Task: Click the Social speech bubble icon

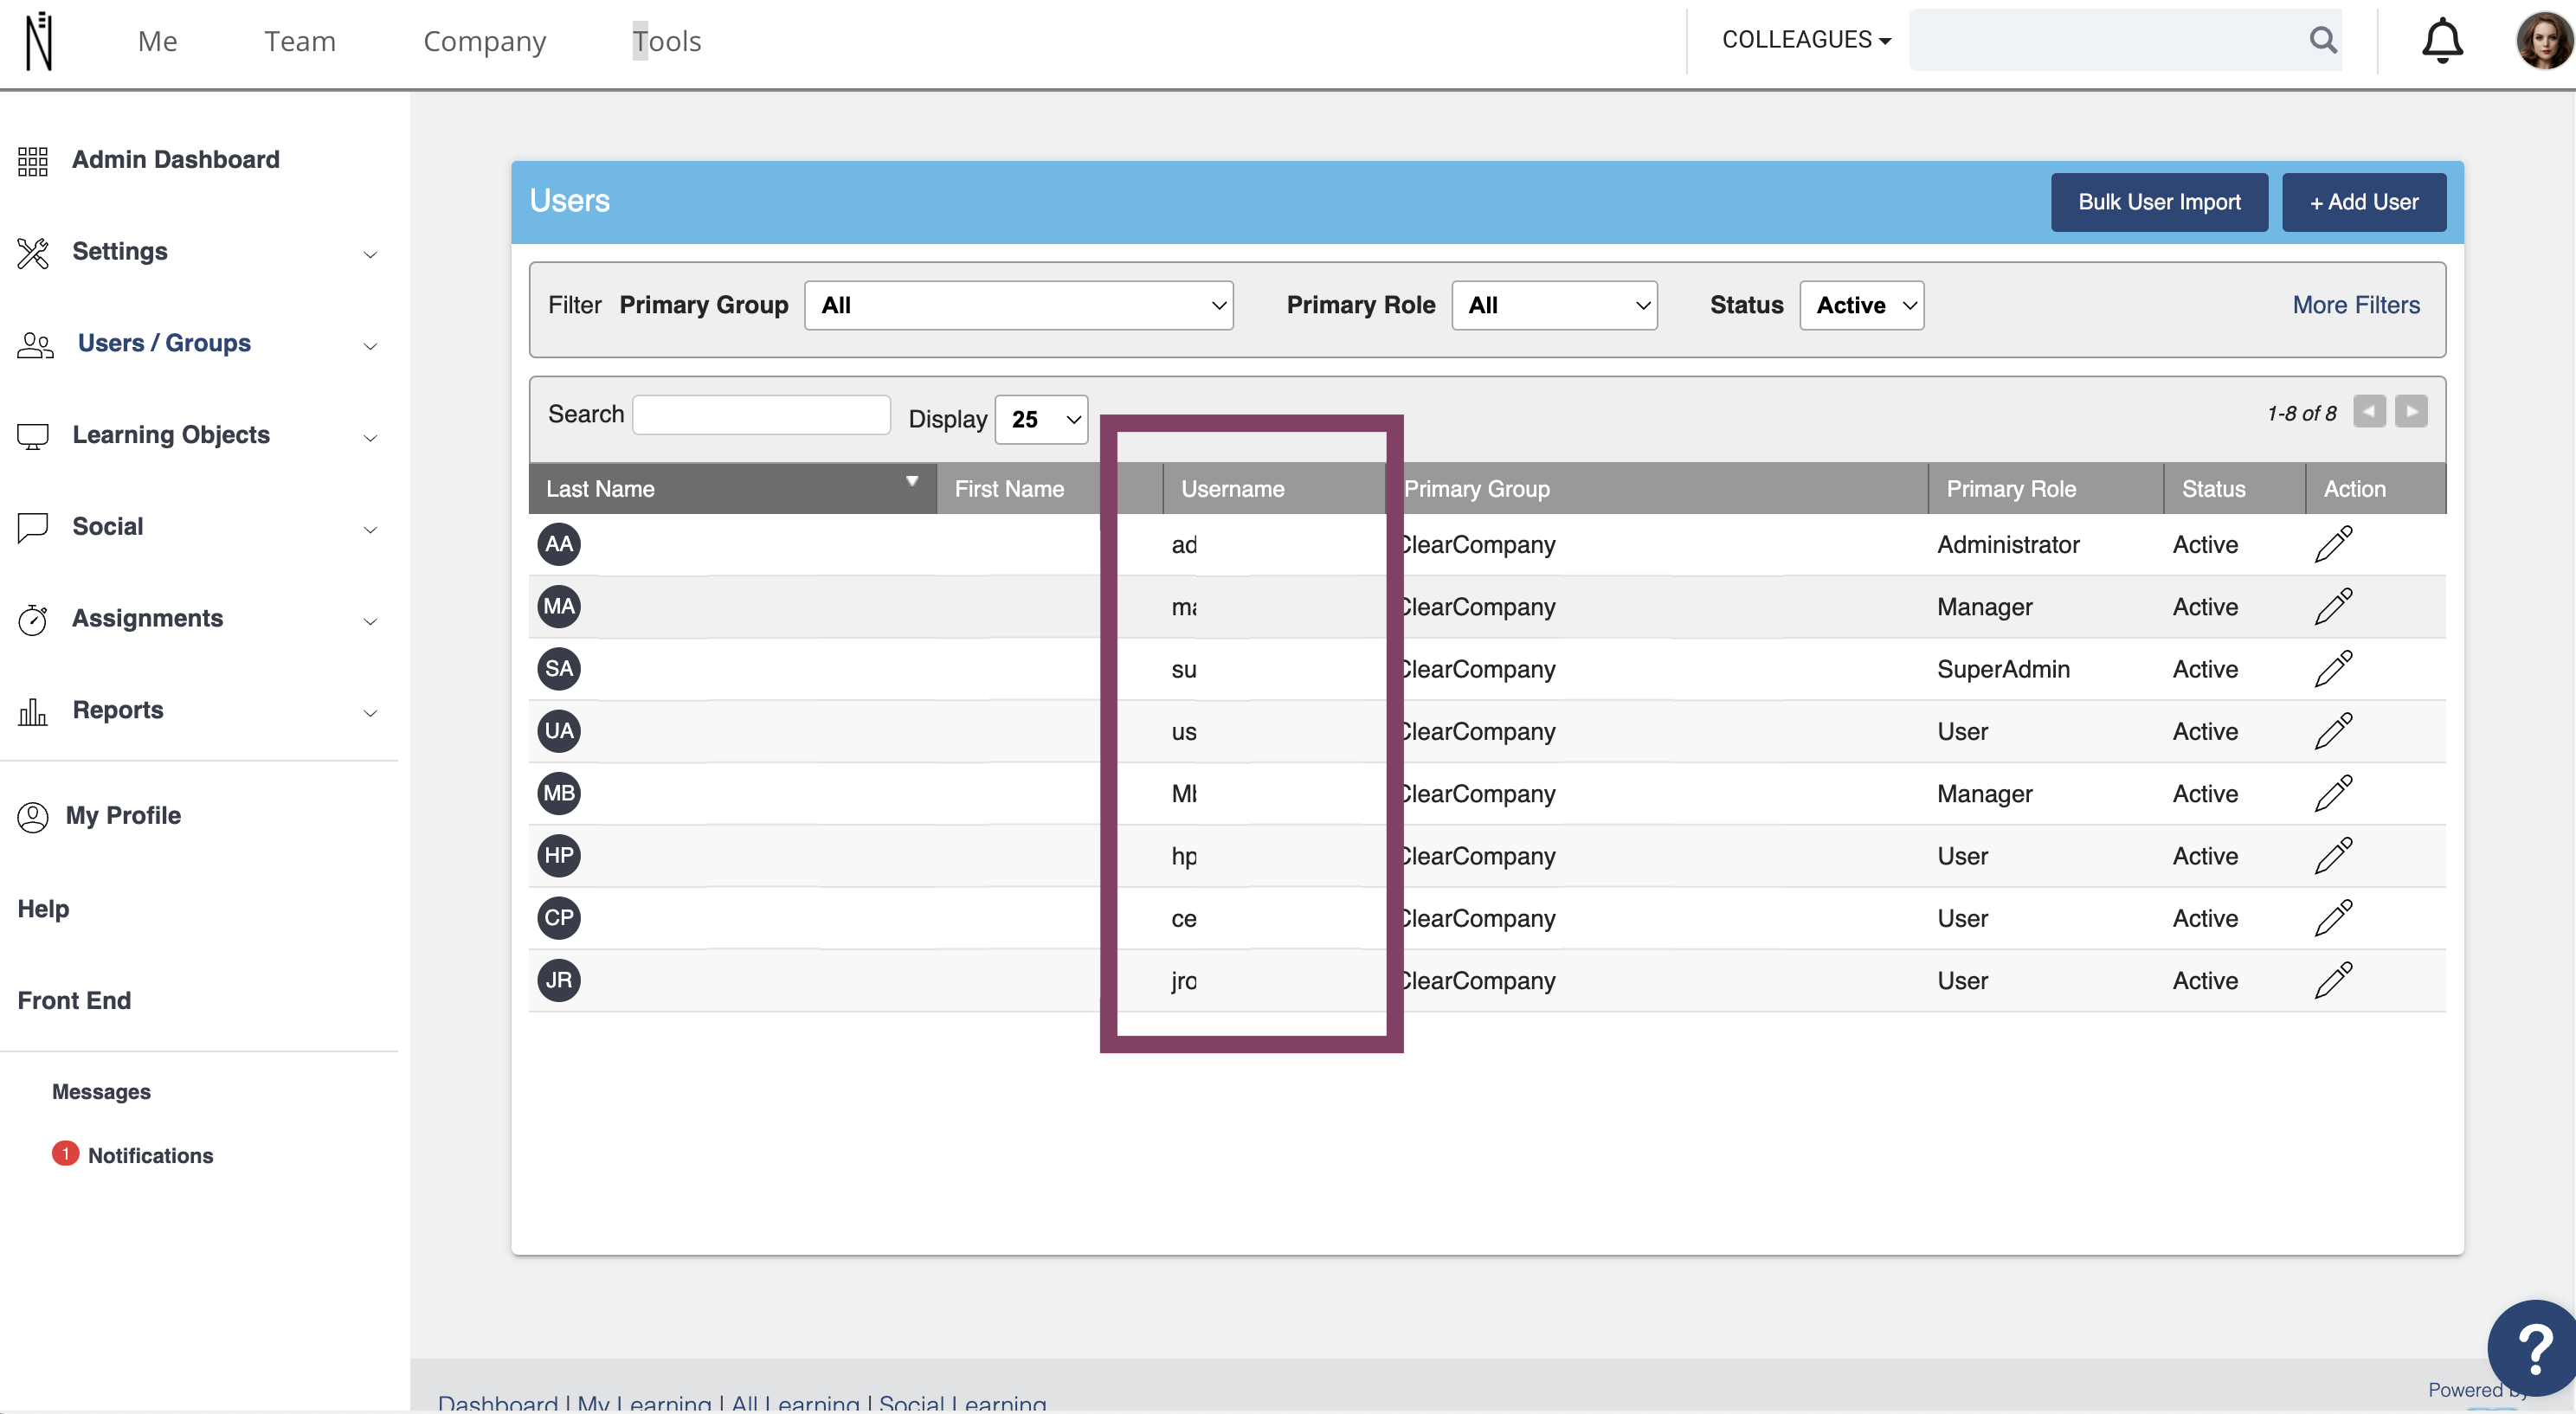Action: tap(33, 527)
